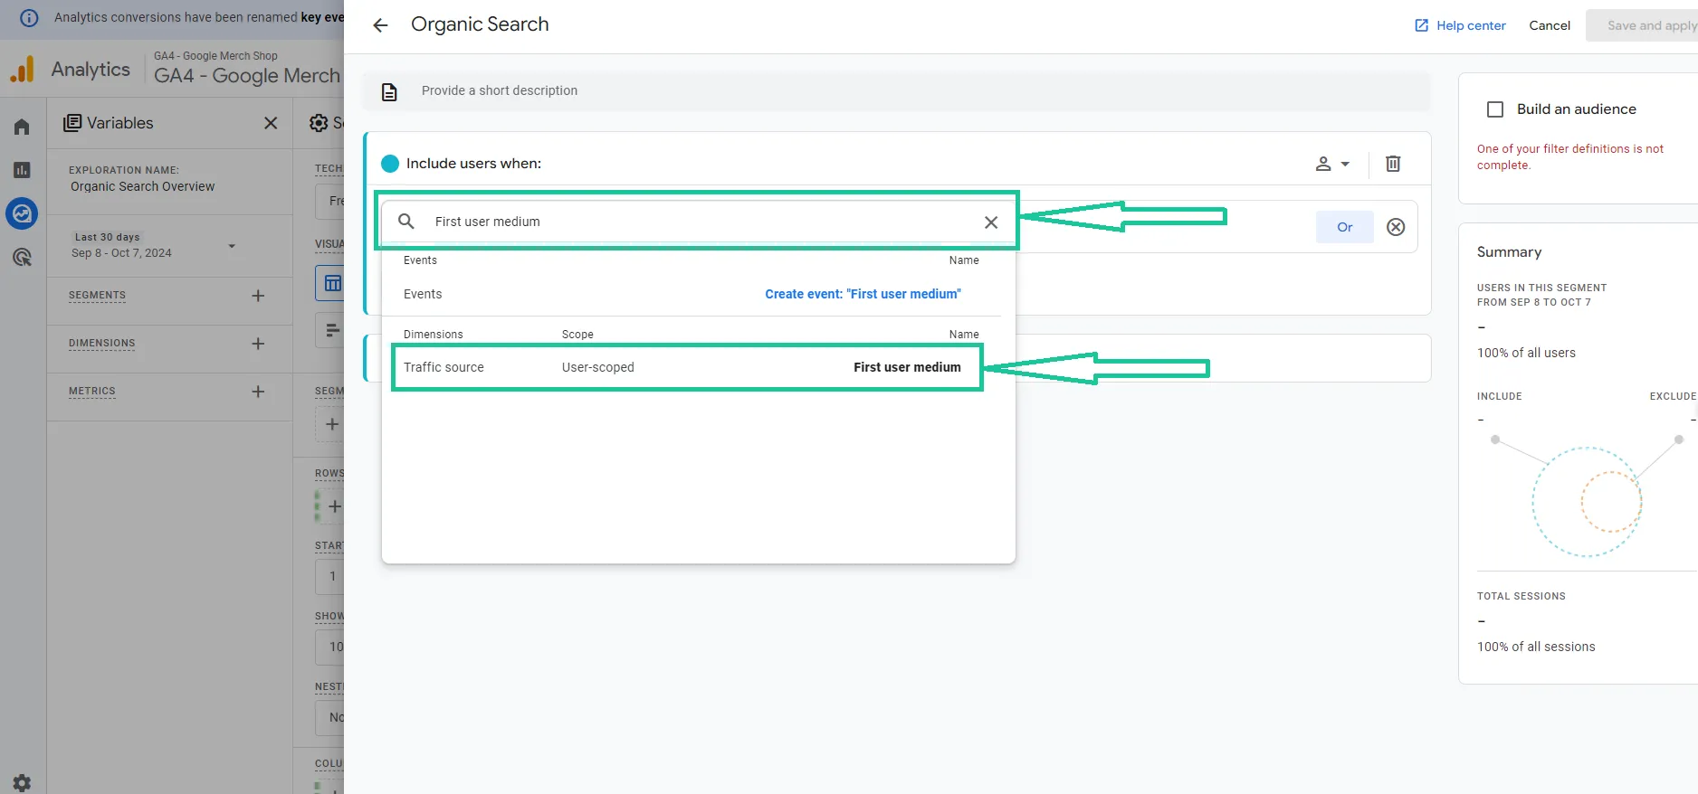1698x794 pixels.
Task: Select the First user medium dimension row
Action: tap(688, 367)
